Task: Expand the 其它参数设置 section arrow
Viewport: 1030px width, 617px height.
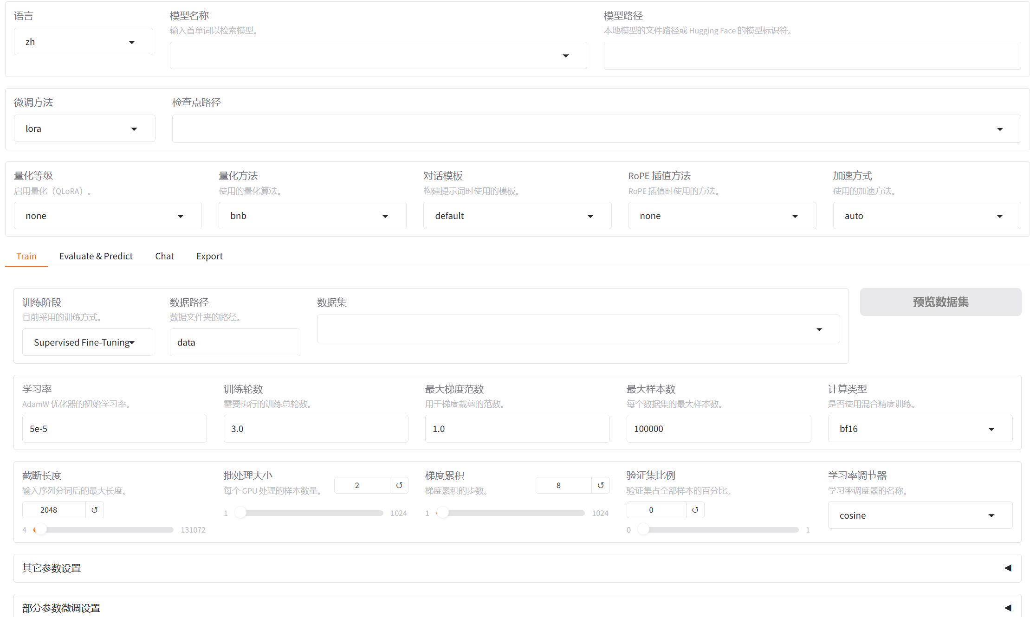Action: [1008, 568]
